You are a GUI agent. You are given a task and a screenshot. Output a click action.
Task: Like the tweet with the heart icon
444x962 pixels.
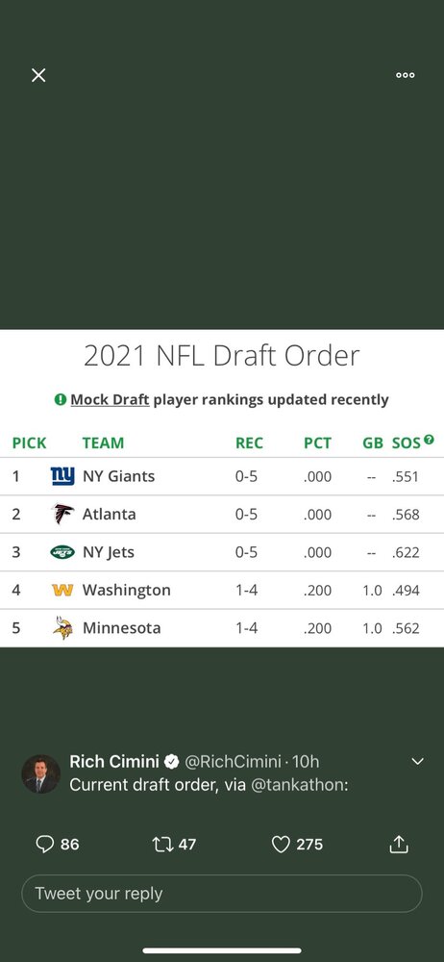click(x=281, y=845)
